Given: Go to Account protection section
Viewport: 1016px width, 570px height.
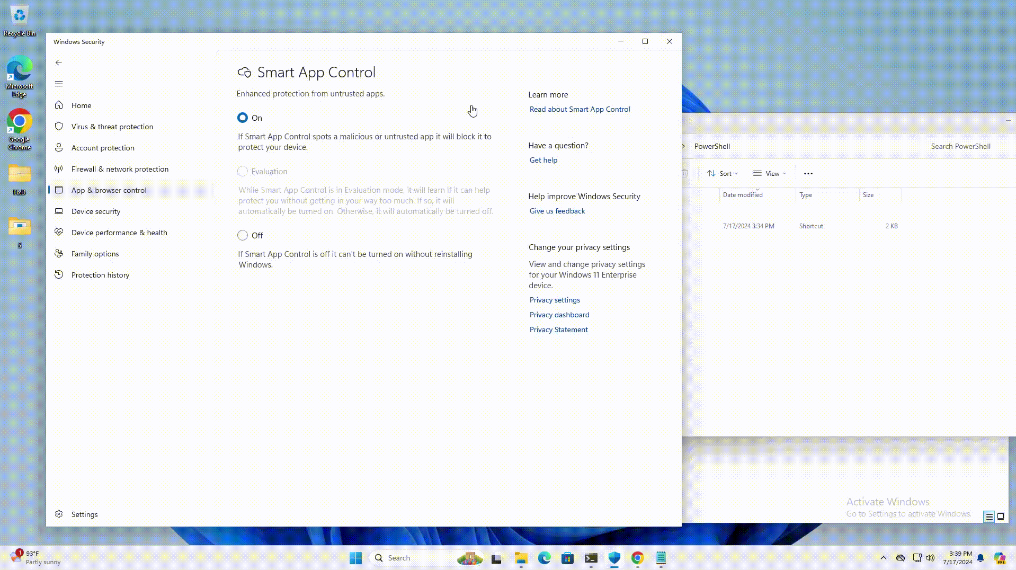Looking at the screenshot, I should [103, 148].
